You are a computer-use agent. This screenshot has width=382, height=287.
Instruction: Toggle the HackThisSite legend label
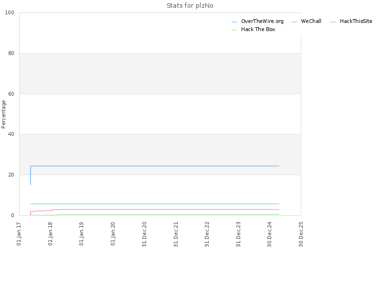point(356,21)
